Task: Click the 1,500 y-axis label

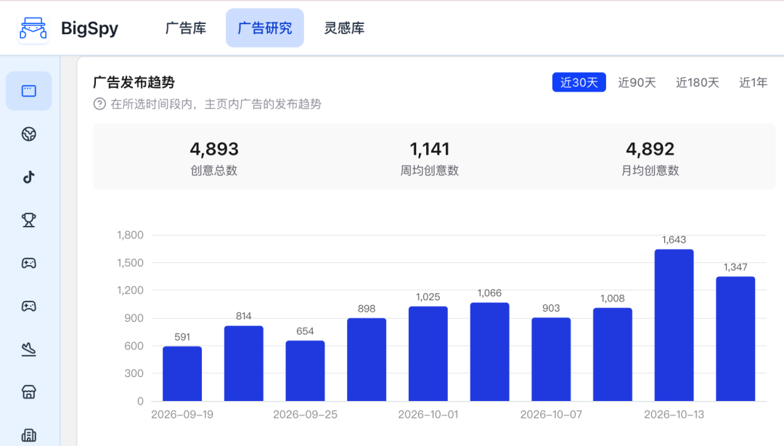Action: (130, 263)
